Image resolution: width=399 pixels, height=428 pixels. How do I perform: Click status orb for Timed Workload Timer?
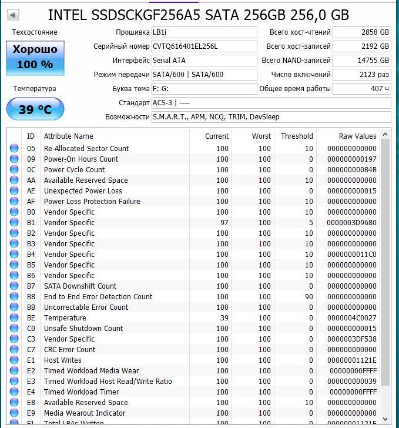(14, 392)
